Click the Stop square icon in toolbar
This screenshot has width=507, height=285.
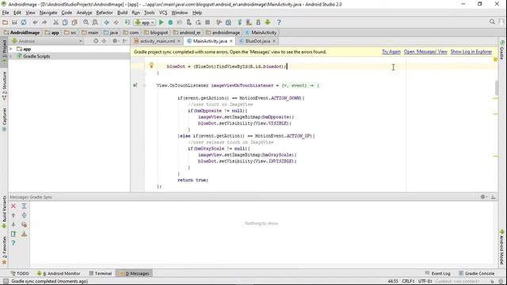click(x=208, y=22)
